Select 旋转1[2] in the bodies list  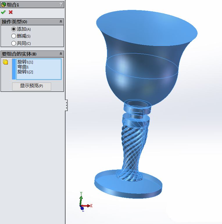25,72
